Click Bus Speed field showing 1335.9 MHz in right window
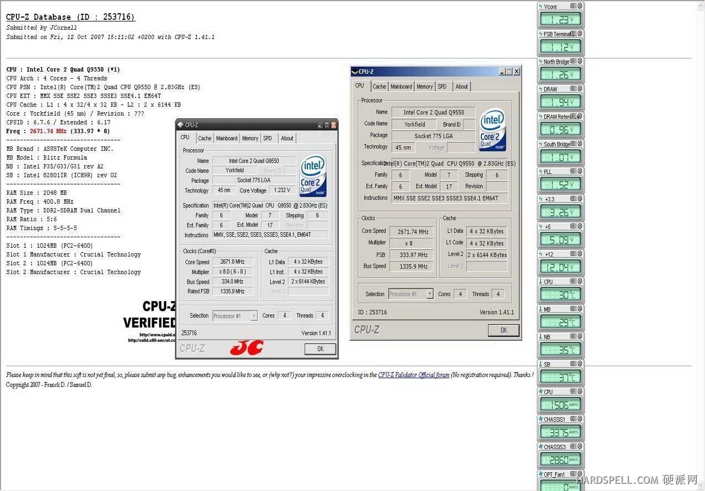This screenshot has width=705, height=491. pos(413,266)
